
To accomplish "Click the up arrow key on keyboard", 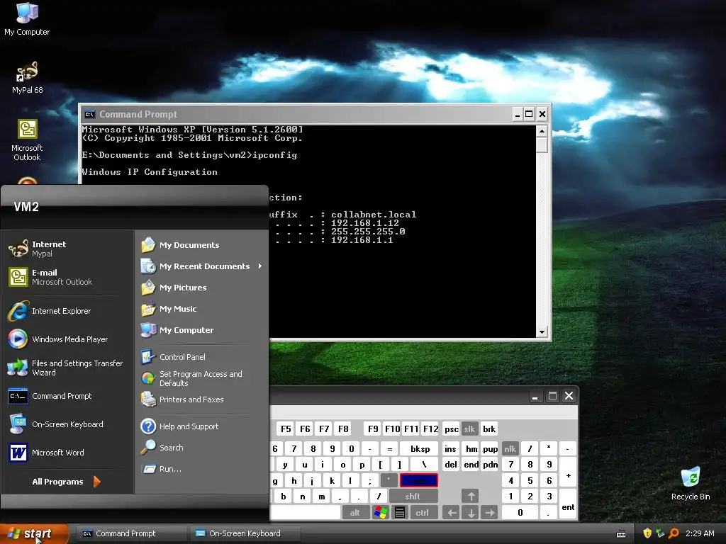I will tap(471, 497).
